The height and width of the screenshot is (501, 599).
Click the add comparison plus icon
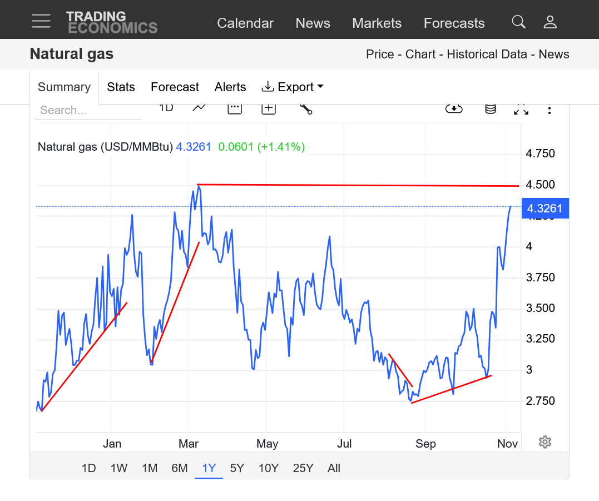[269, 108]
